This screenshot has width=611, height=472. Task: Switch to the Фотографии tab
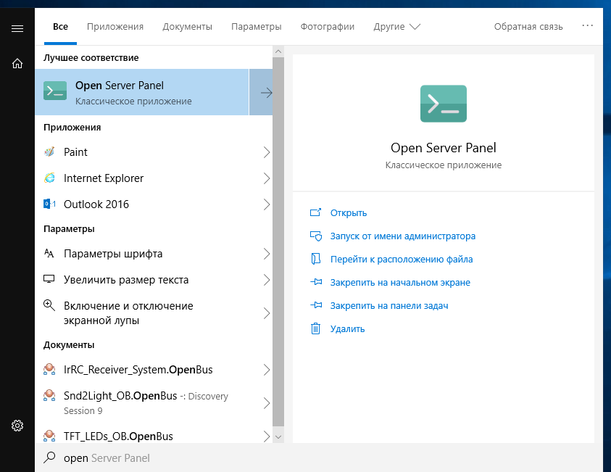(328, 27)
